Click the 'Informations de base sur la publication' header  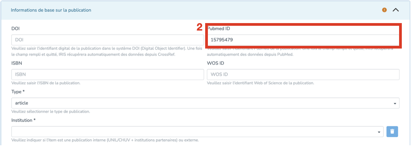(51, 10)
